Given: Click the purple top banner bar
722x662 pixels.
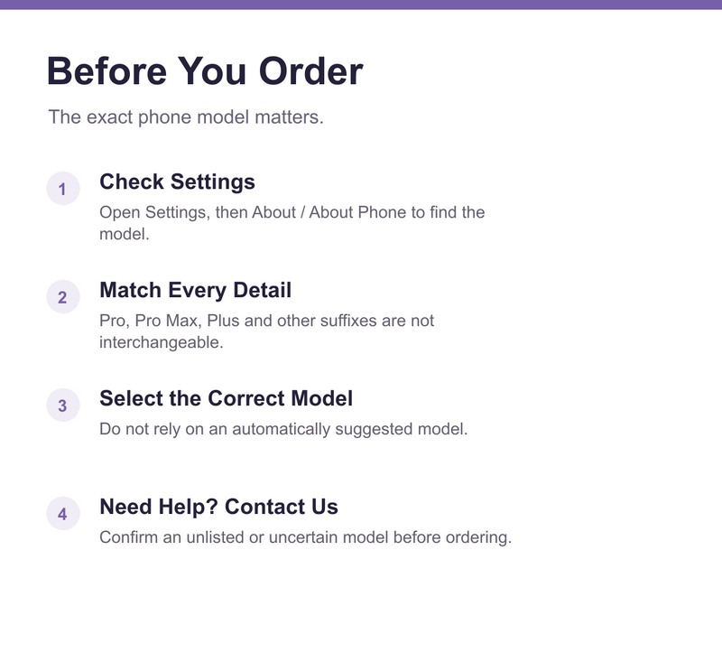Looking at the screenshot, I should (x=361, y=5).
